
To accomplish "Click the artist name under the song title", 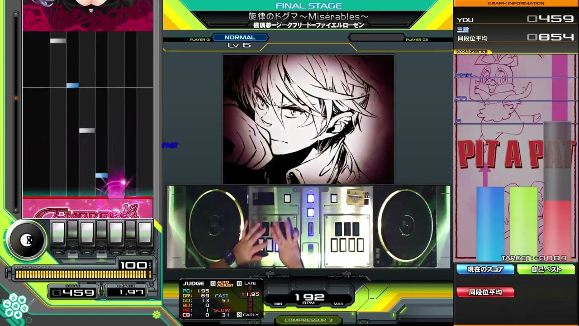I will (x=308, y=25).
